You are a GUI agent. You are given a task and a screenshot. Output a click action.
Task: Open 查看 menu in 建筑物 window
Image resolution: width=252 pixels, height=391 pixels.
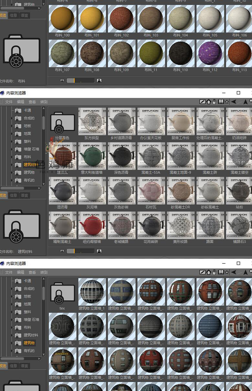click(32, 272)
